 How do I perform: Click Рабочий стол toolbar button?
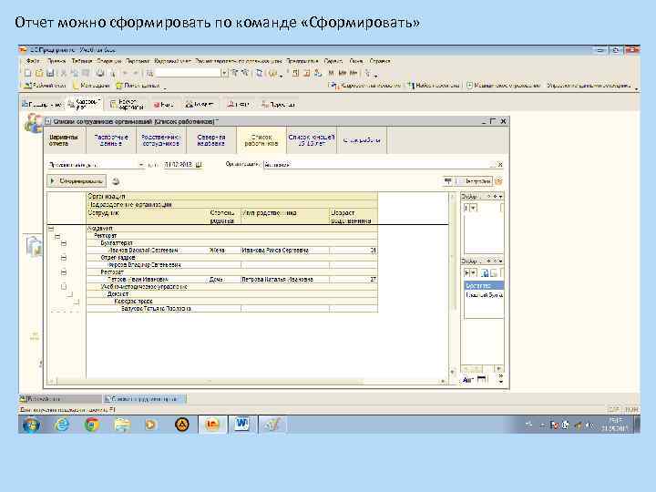point(45,86)
